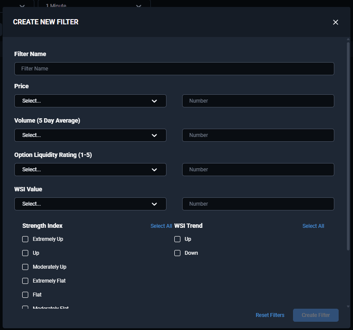
Task: Click the Price dropdown chevron icon
Action: (154, 101)
